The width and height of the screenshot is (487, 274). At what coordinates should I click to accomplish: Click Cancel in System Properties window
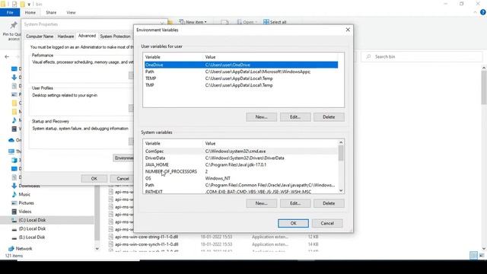point(123,179)
